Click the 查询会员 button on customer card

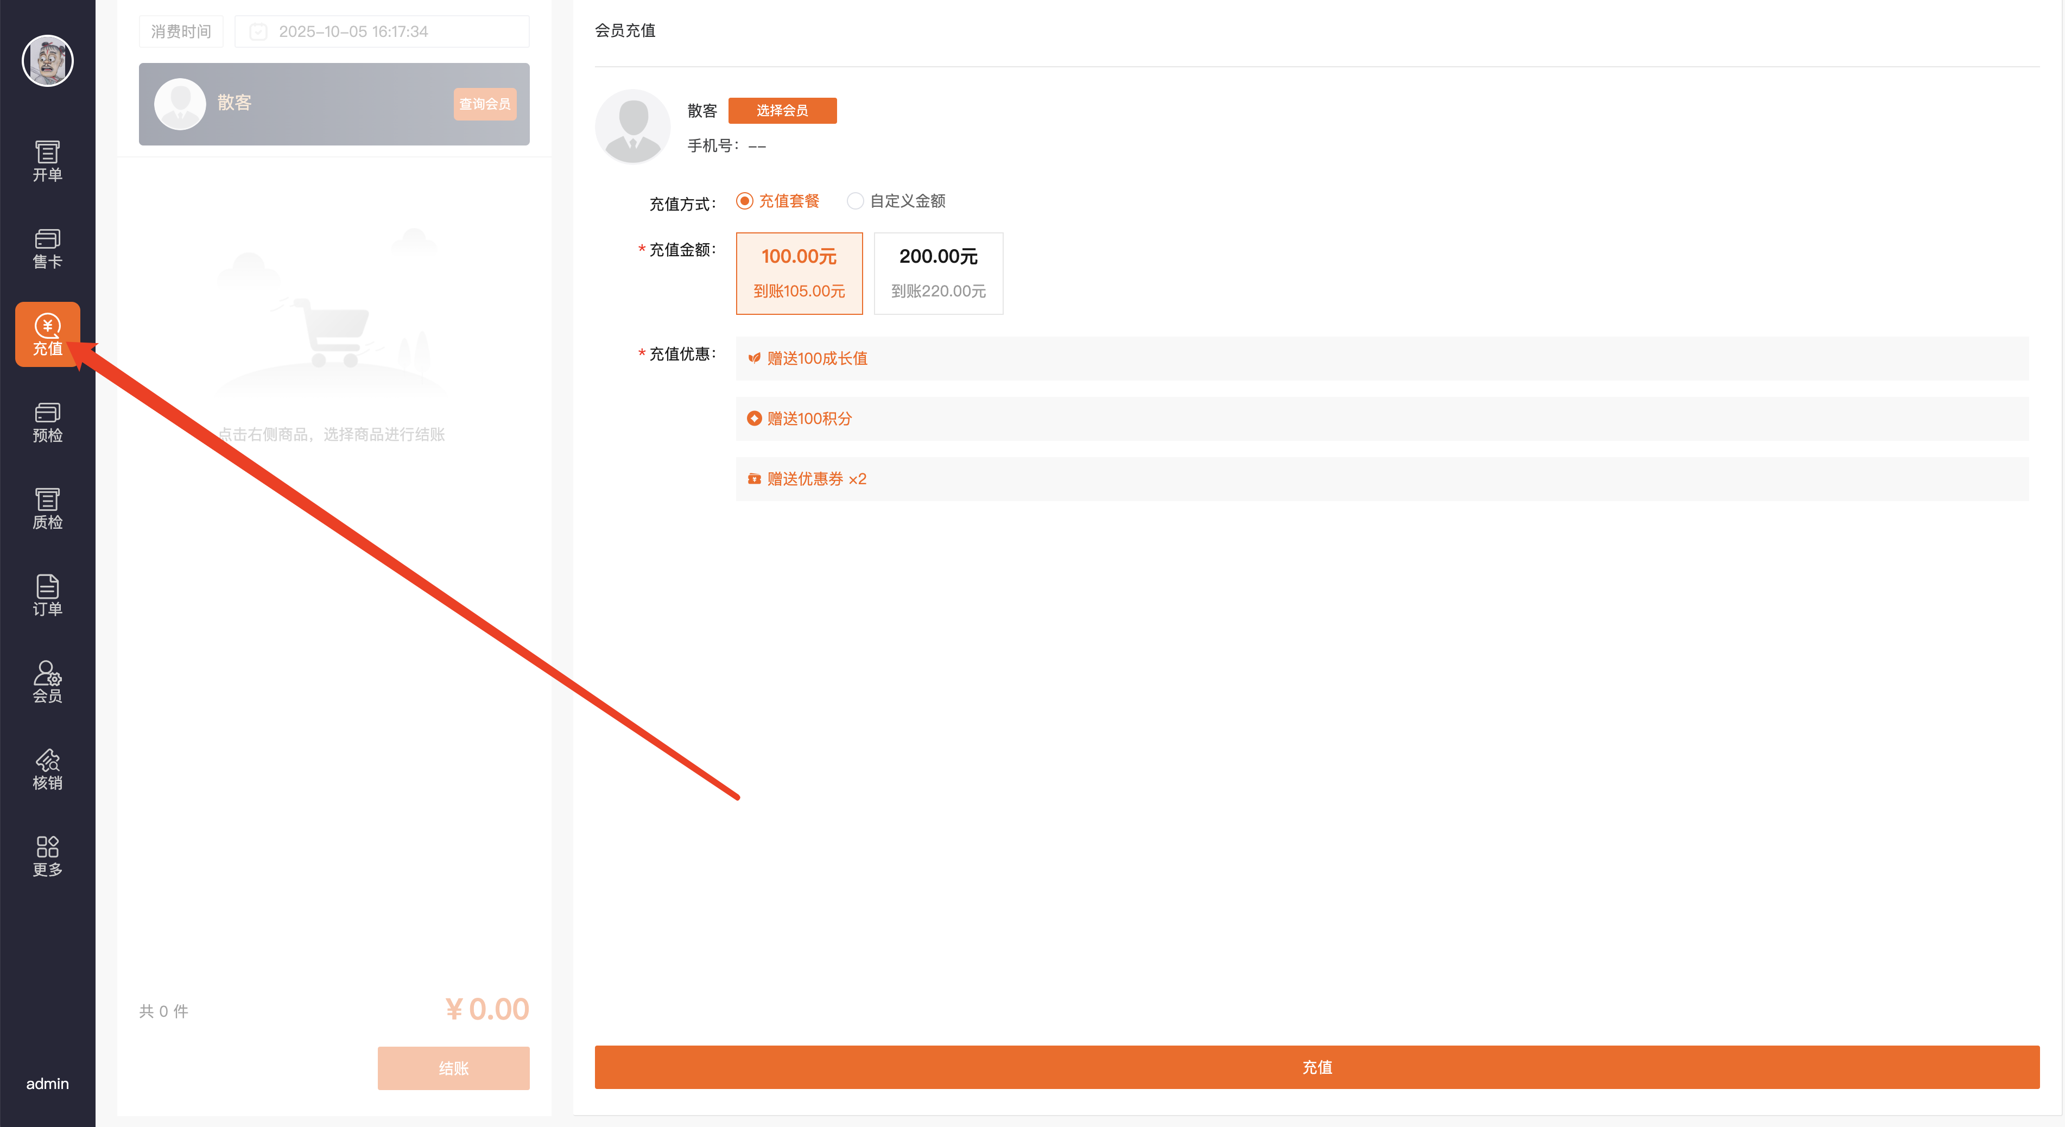click(x=484, y=104)
